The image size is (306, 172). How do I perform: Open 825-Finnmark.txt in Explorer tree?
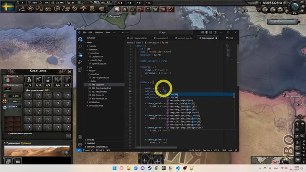coord(99,99)
